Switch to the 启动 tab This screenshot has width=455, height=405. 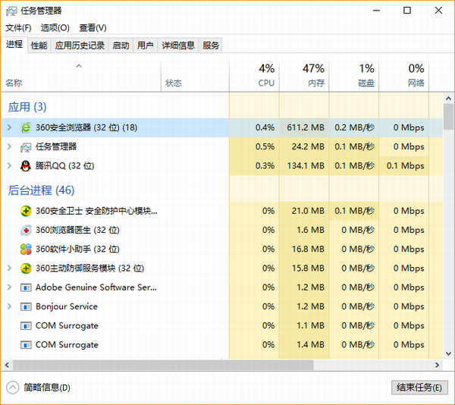tap(121, 46)
